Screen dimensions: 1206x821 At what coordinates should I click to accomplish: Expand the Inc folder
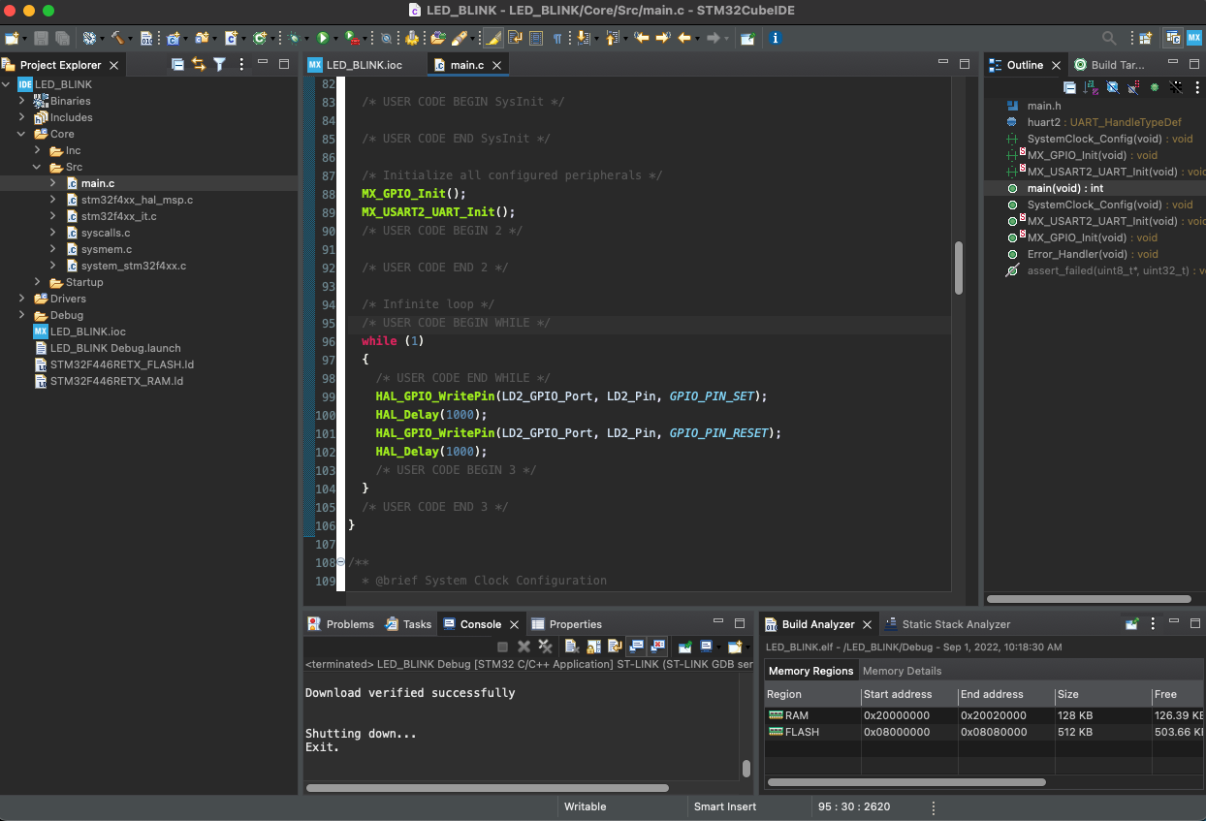[37, 150]
